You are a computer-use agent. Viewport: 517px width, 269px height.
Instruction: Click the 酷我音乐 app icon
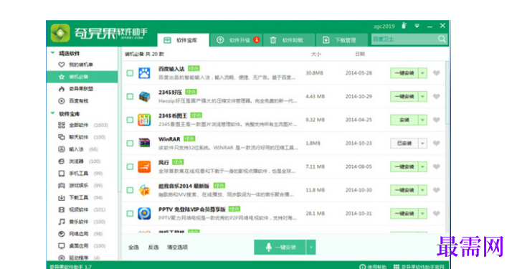pos(144,190)
